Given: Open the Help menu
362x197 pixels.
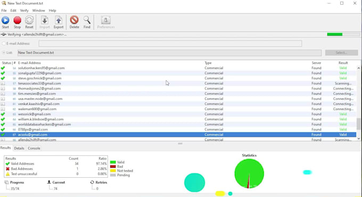Looking at the screenshot, I should [x=52, y=11].
